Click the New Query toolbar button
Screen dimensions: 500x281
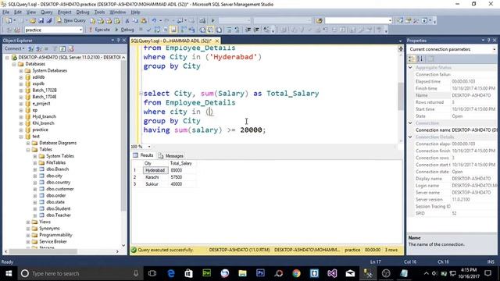[x=71, y=20]
